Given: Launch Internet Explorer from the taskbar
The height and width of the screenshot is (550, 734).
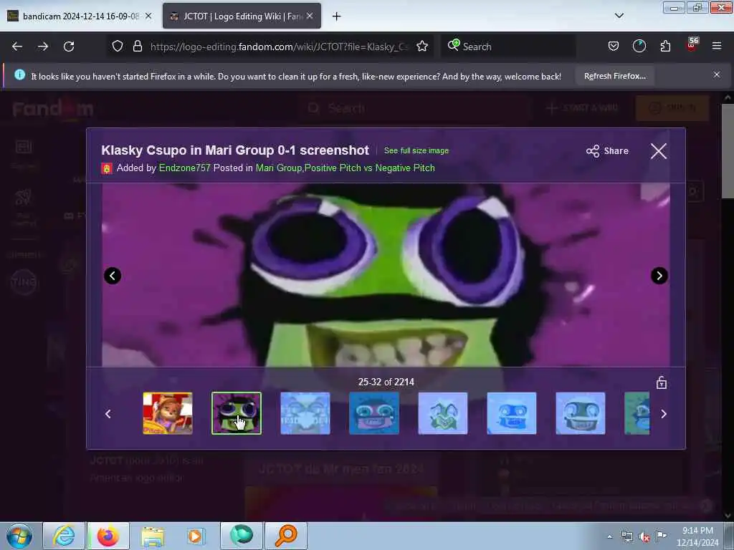Looking at the screenshot, I should click(64, 536).
